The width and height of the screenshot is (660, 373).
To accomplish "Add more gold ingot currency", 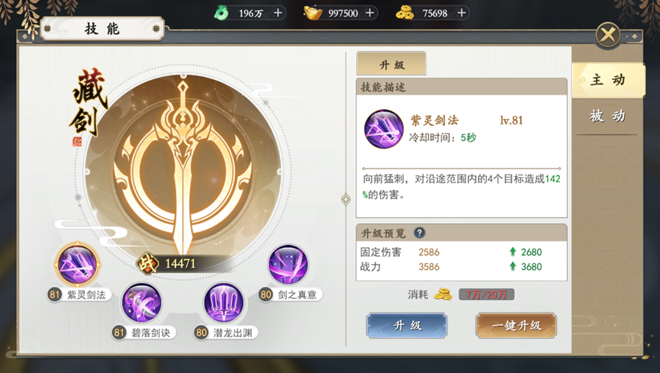I will click(369, 13).
